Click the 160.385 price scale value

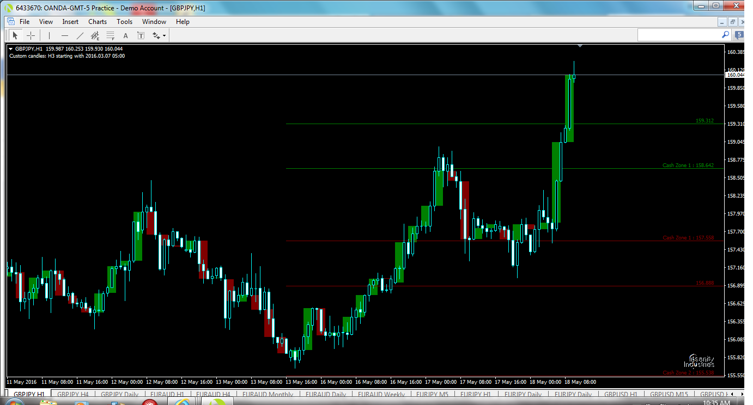pos(736,52)
